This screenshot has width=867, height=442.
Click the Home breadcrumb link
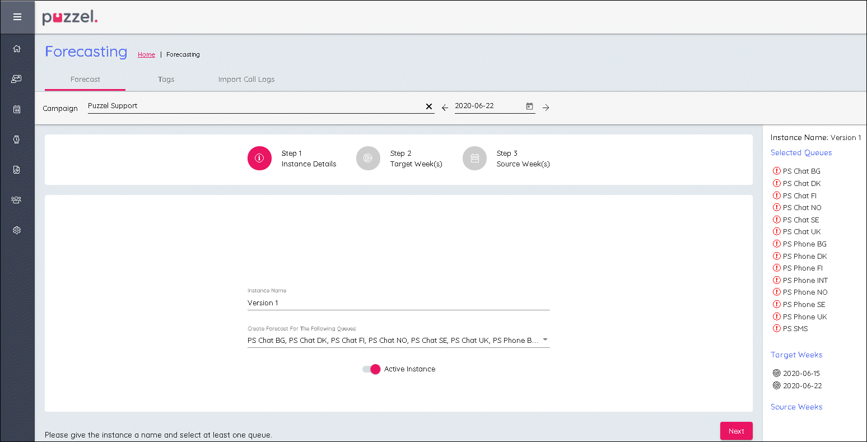[146, 55]
